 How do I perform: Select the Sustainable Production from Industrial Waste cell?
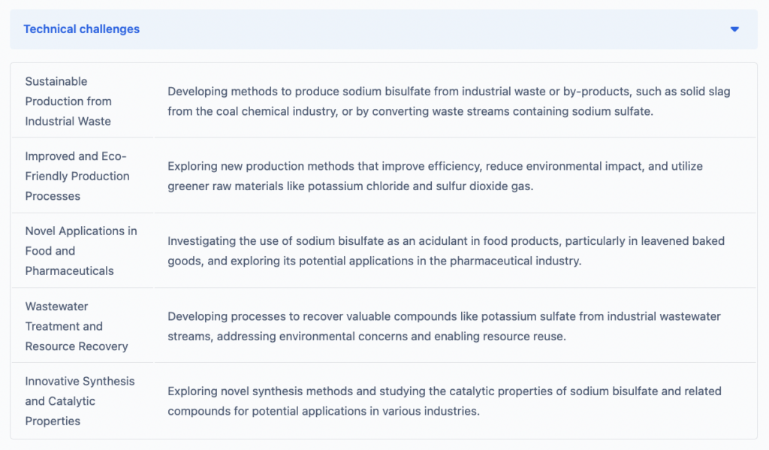click(68, 101)
